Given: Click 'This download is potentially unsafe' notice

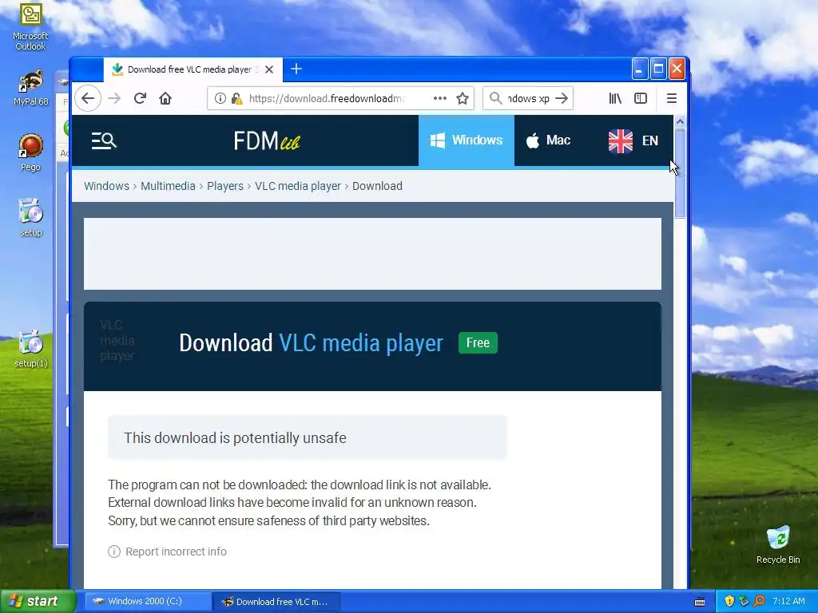Looking at the screenshot, I should [308, 438].
